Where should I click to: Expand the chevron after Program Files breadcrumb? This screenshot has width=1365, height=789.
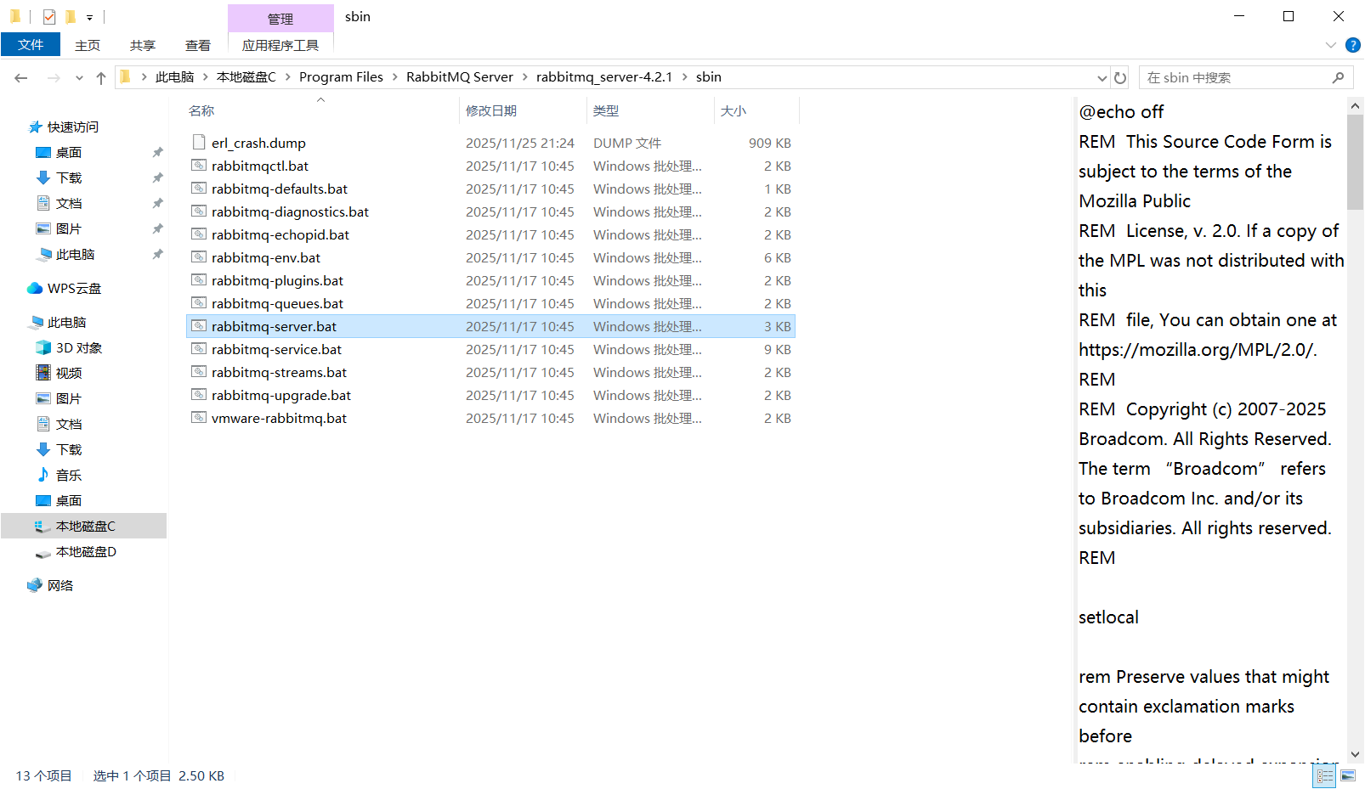[x=394, y=77]
